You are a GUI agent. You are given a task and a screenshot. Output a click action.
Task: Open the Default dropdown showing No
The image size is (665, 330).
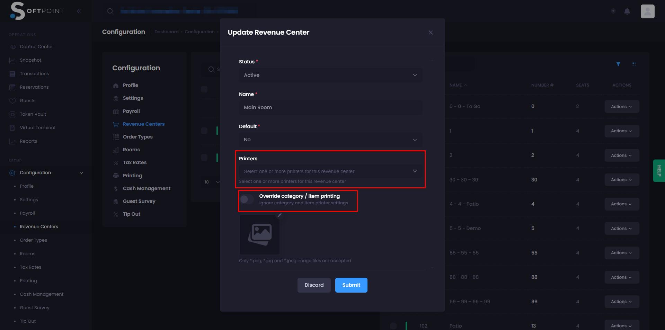pyautogui.click(x=330, y=140)
